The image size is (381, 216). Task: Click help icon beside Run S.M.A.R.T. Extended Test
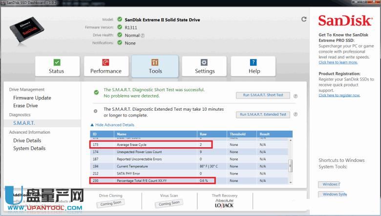296,114
